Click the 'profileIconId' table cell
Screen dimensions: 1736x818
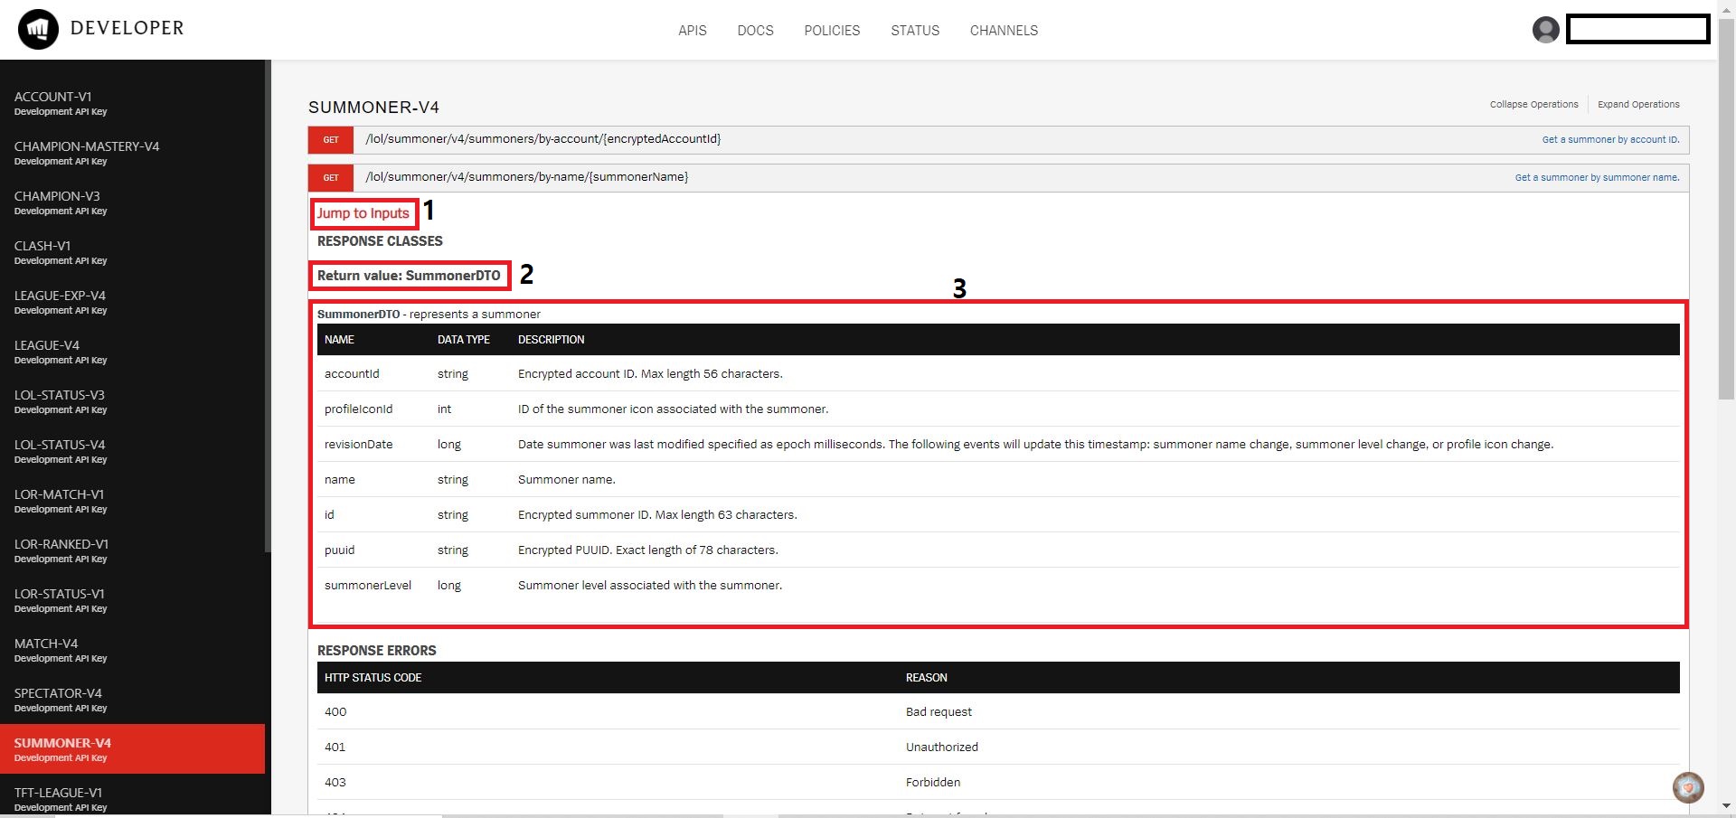358,409
